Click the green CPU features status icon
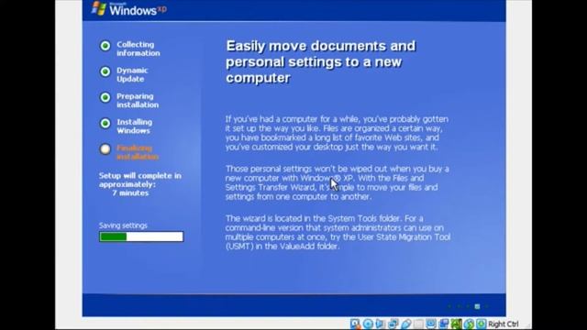Screen dimensions: 587x330 (456, 324)
